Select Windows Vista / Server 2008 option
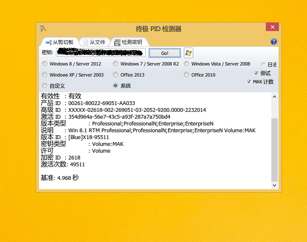 (186, 63)
